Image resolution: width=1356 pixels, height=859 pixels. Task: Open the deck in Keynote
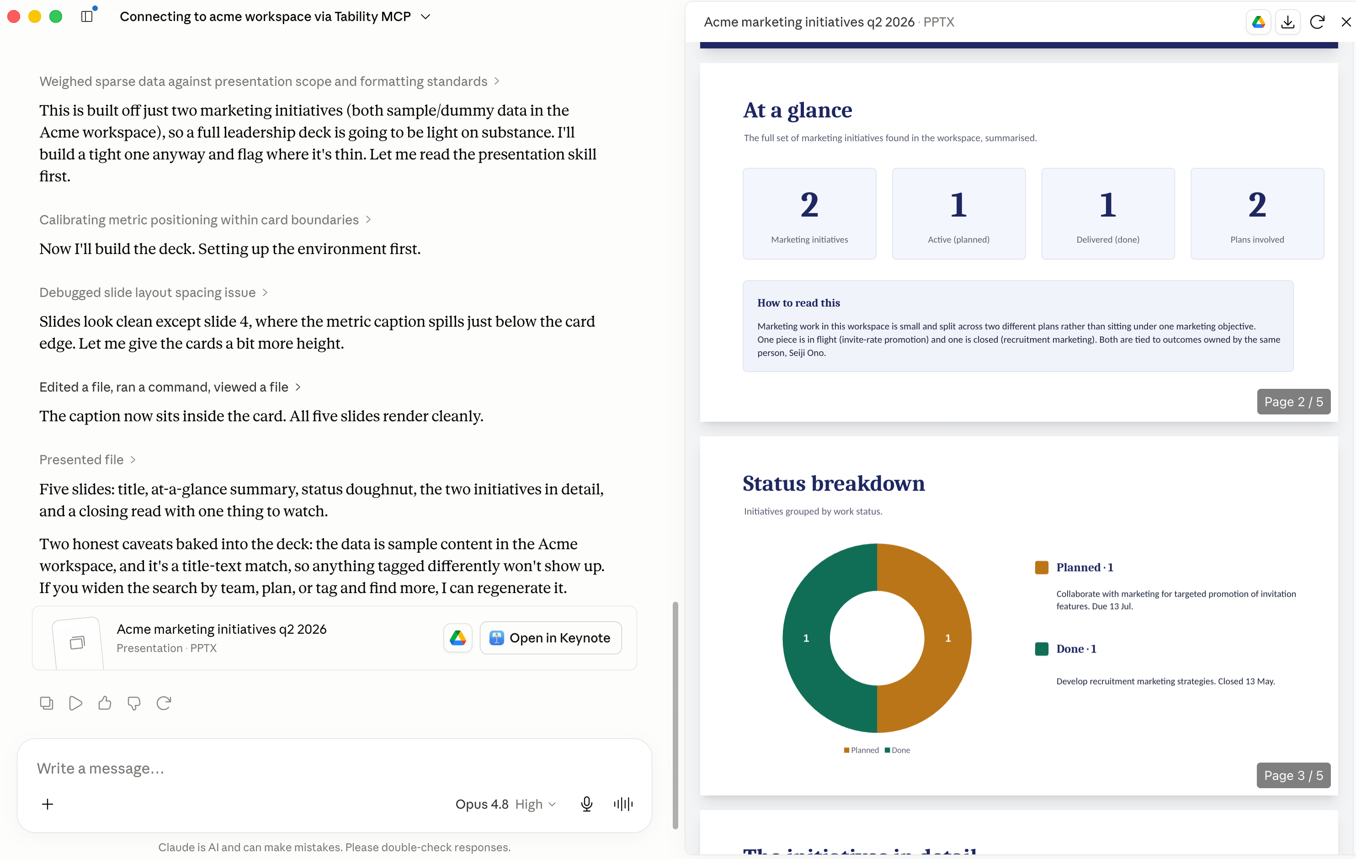(x=550, y=638)
